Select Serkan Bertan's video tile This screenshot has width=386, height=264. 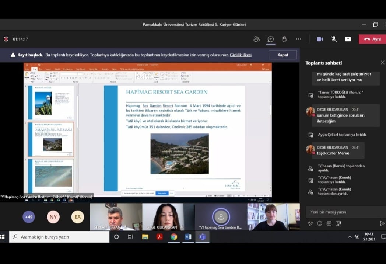116,217
